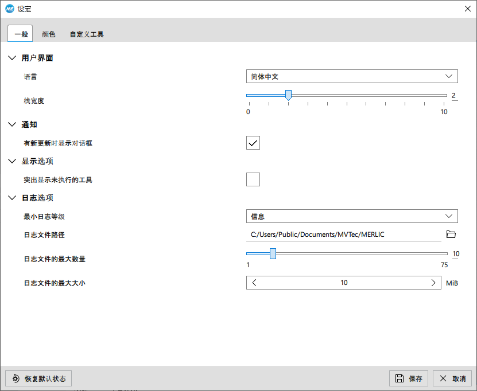Uncheck 有新更新时显示对话框 checkbox
The height and width of the screenshot is (391, 477).
click(253, 143)
